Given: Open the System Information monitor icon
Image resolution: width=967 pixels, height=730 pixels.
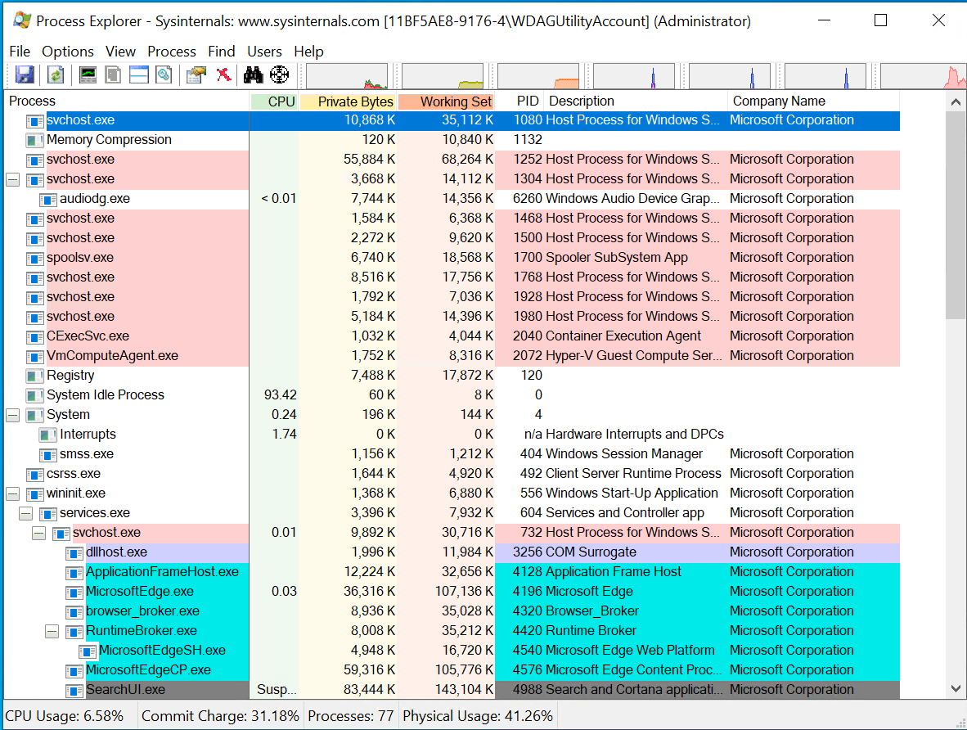Looking at the screenshot, I should coord(88,75).
